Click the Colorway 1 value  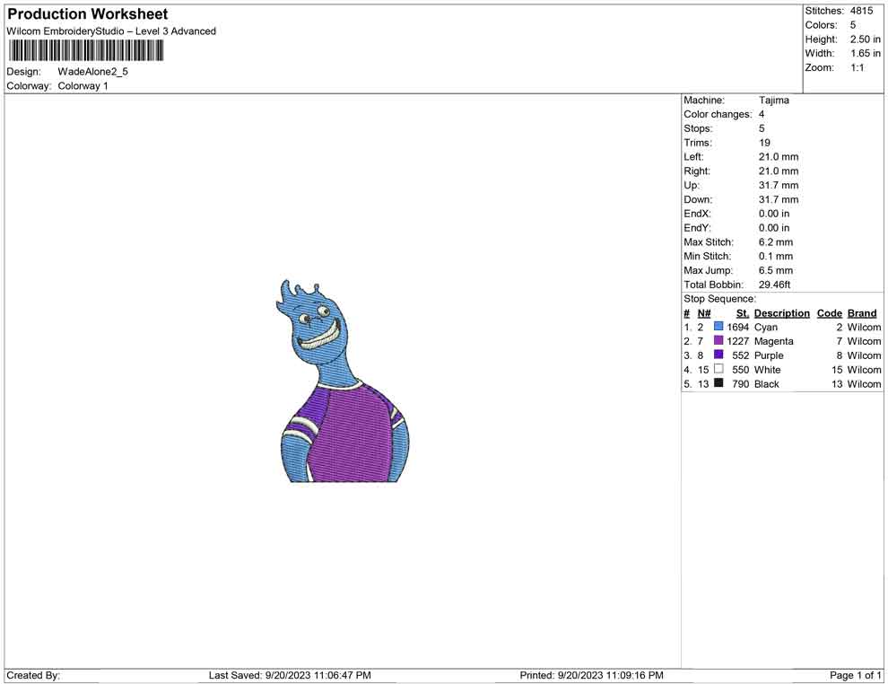click(83, 86)
